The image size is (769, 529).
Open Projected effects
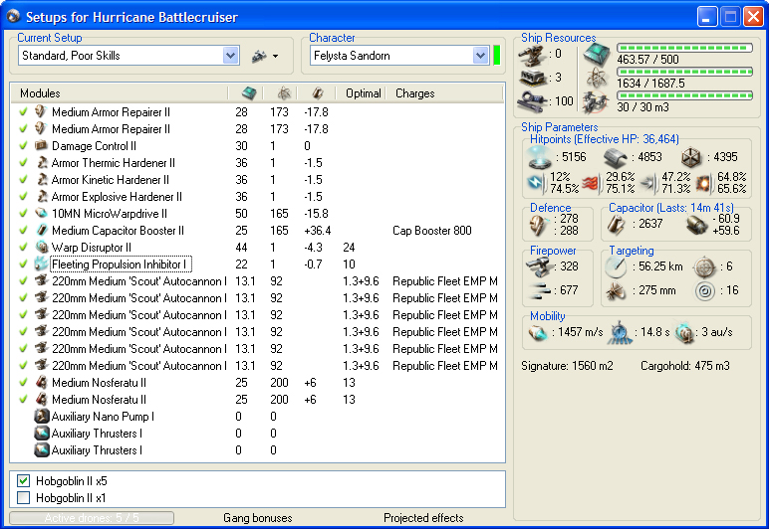point(423,518)
